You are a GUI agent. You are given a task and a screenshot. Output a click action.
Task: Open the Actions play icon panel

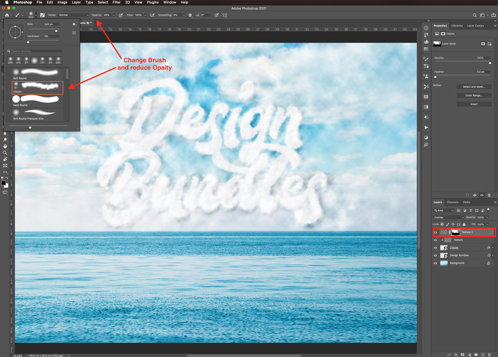(x=426, y=127)
